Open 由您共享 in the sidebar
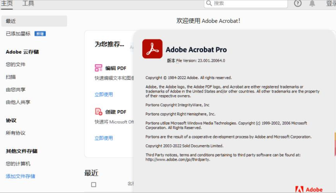Viewport: 336px width, 193px height. click(x=16, y=89)
